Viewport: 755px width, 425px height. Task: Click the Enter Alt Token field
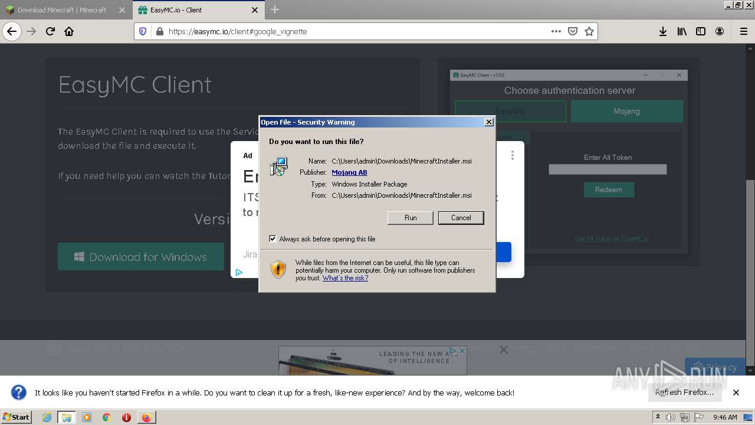608,169
